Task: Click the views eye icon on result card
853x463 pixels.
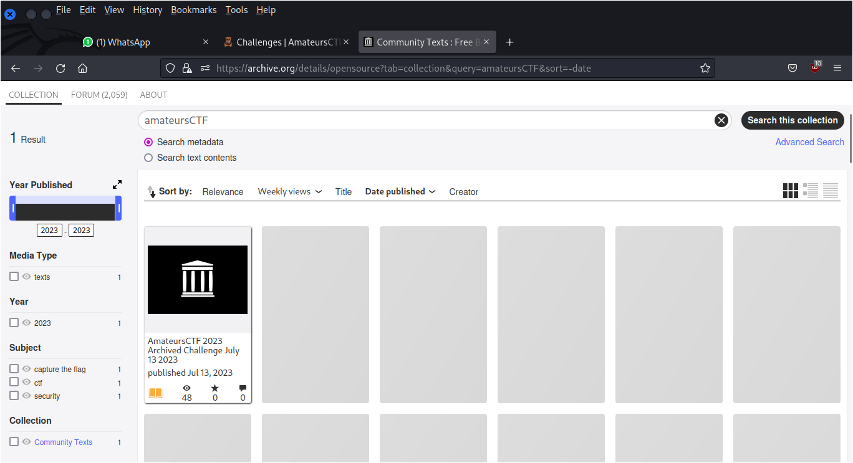Action: click(186, 388)
